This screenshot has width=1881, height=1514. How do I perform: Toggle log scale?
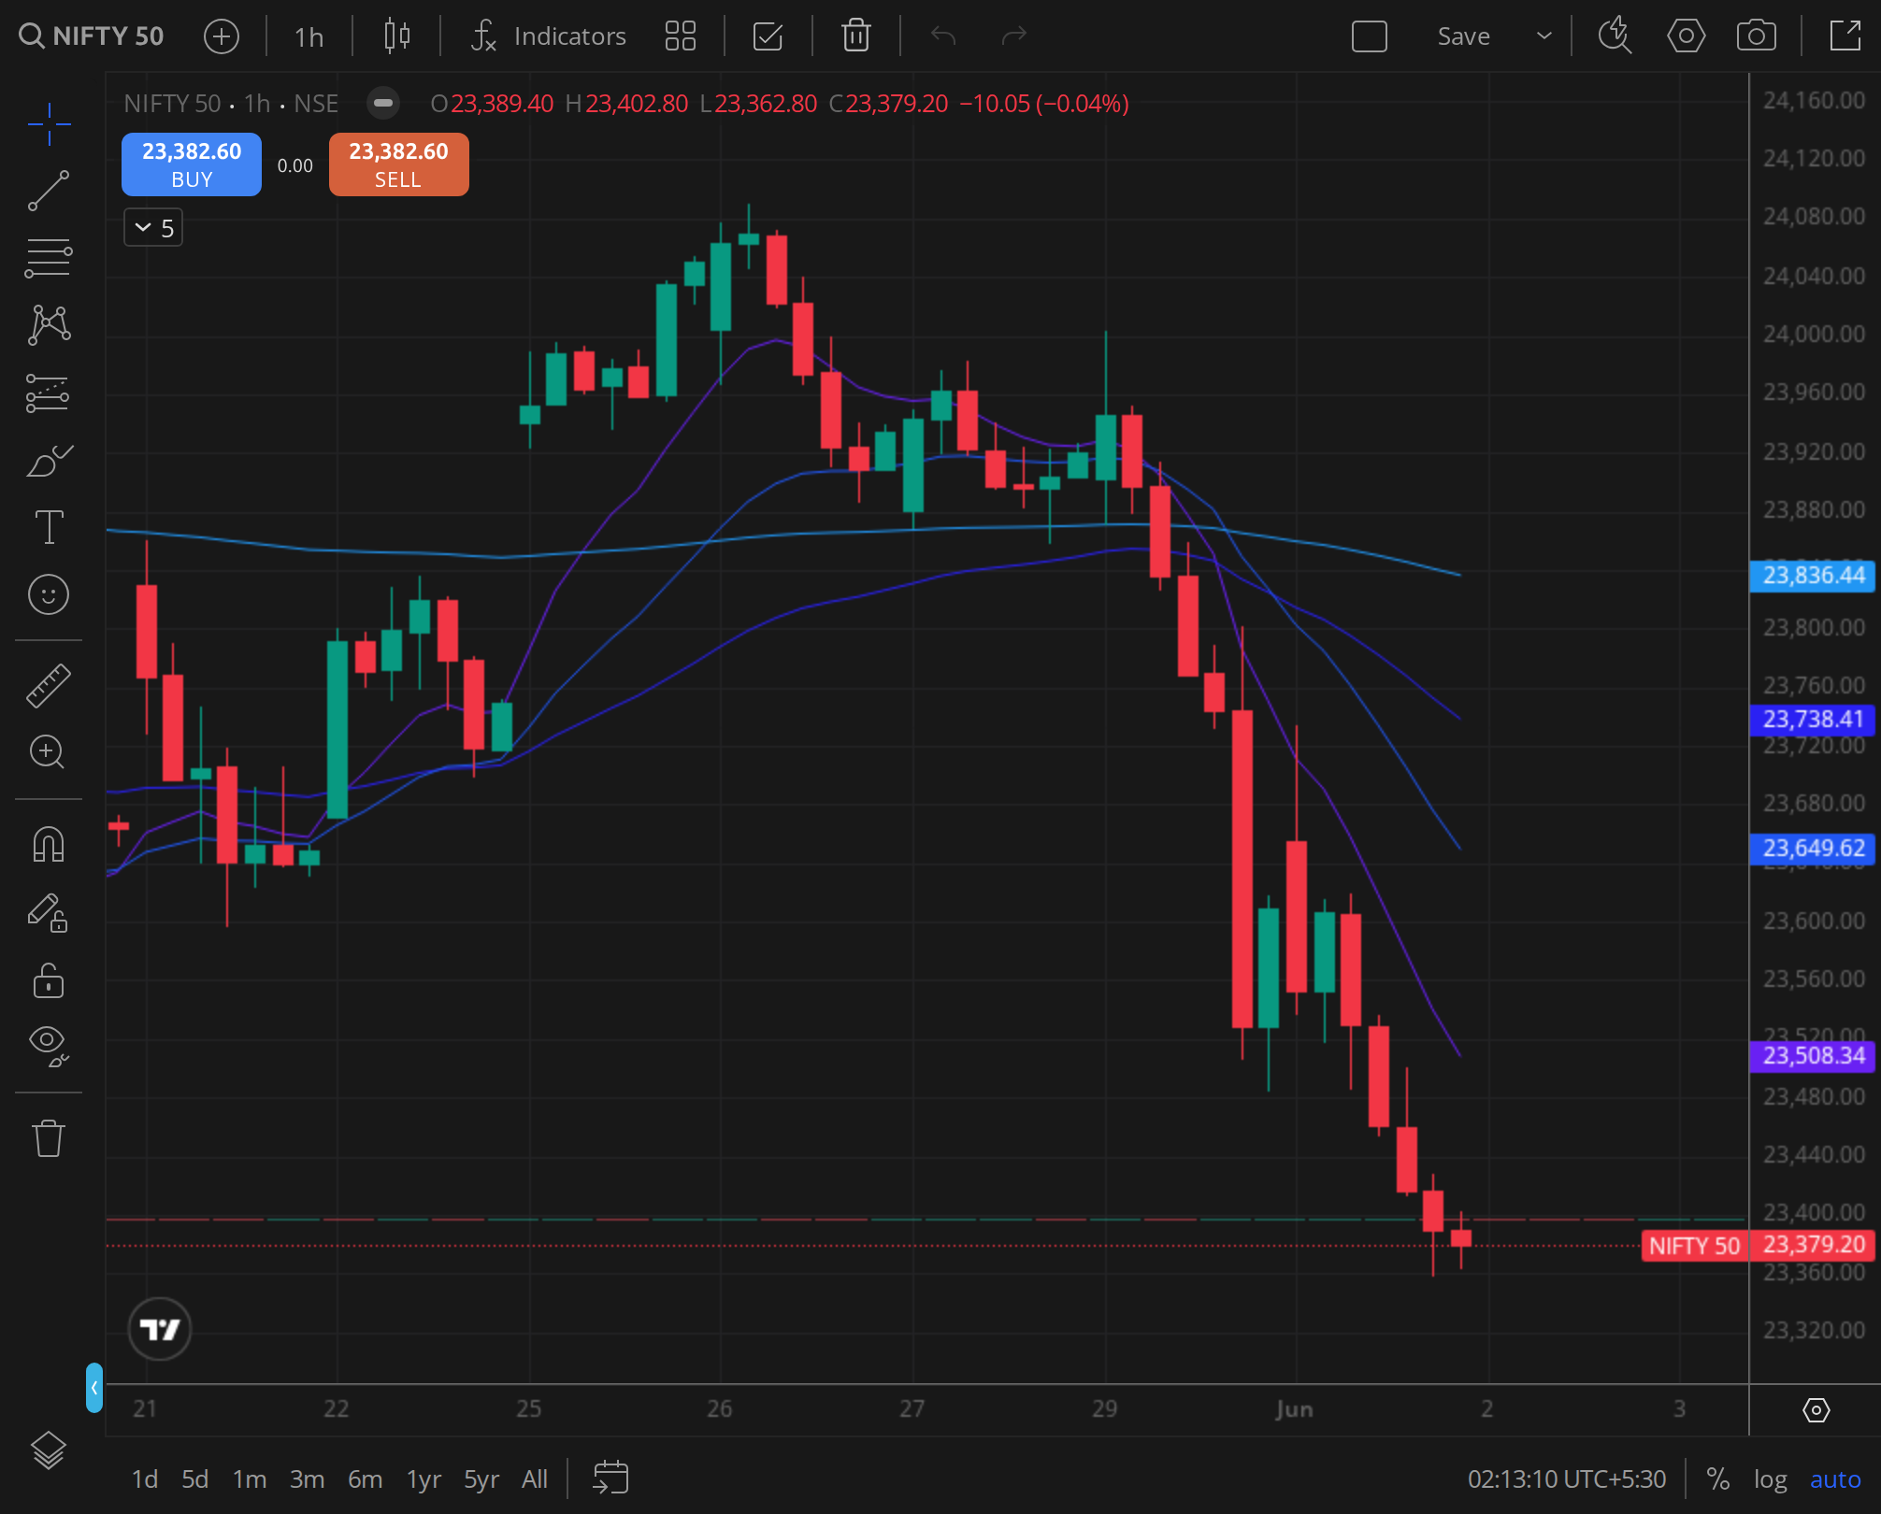[x=1770, y=1479]
